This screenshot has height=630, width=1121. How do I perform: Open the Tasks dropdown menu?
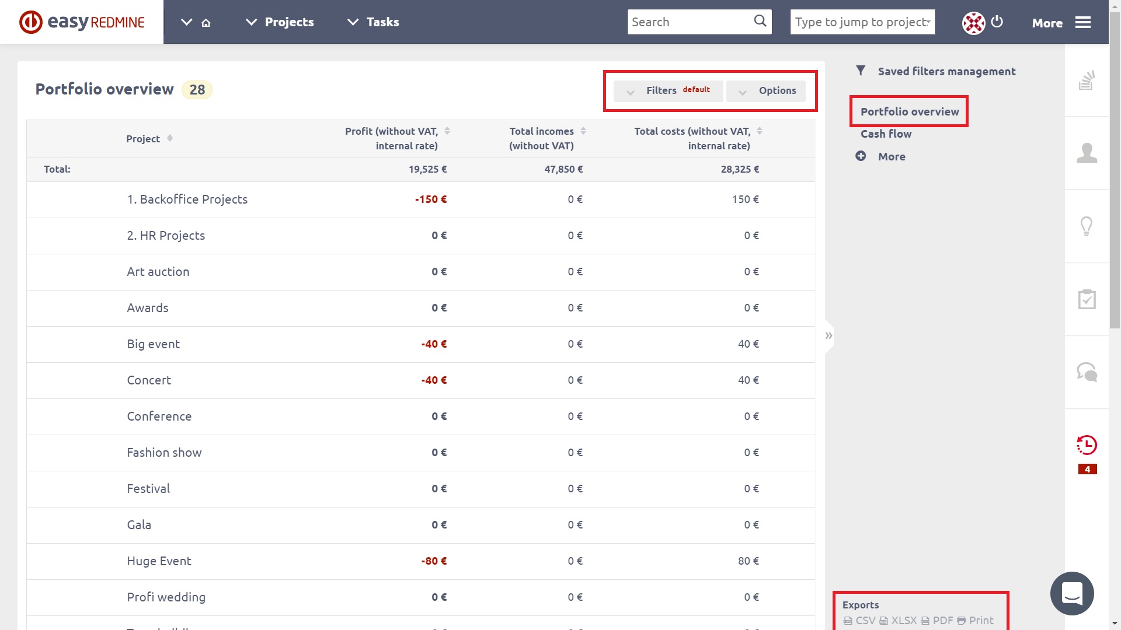tap(374, 22)
